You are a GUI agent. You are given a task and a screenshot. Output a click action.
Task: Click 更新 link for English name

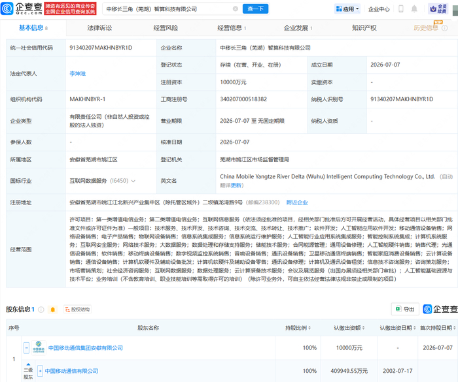tap(236, 185)
